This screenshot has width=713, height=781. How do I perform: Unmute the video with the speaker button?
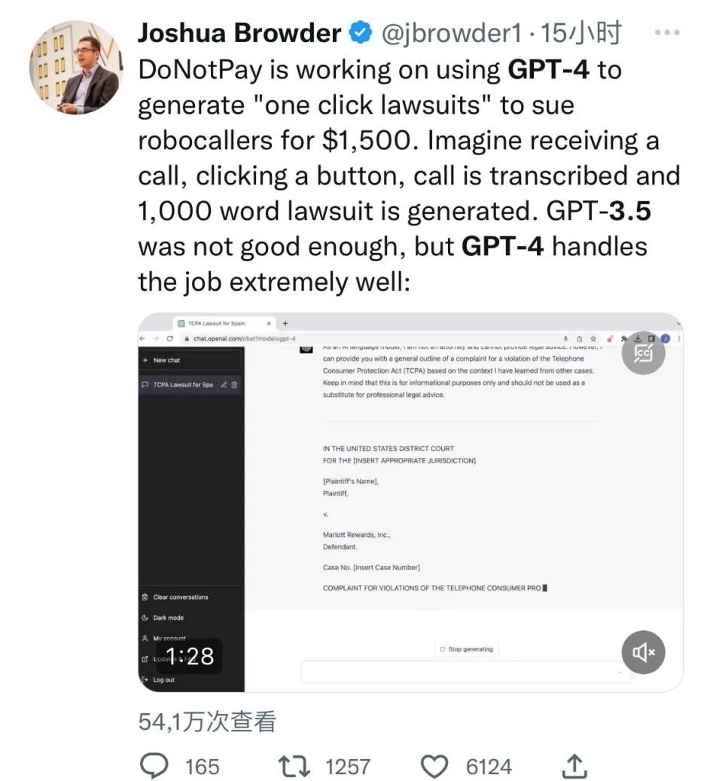643,652
